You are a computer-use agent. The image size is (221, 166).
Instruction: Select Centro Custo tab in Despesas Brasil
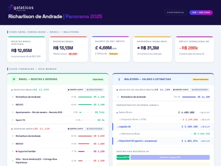click(76, 129)
